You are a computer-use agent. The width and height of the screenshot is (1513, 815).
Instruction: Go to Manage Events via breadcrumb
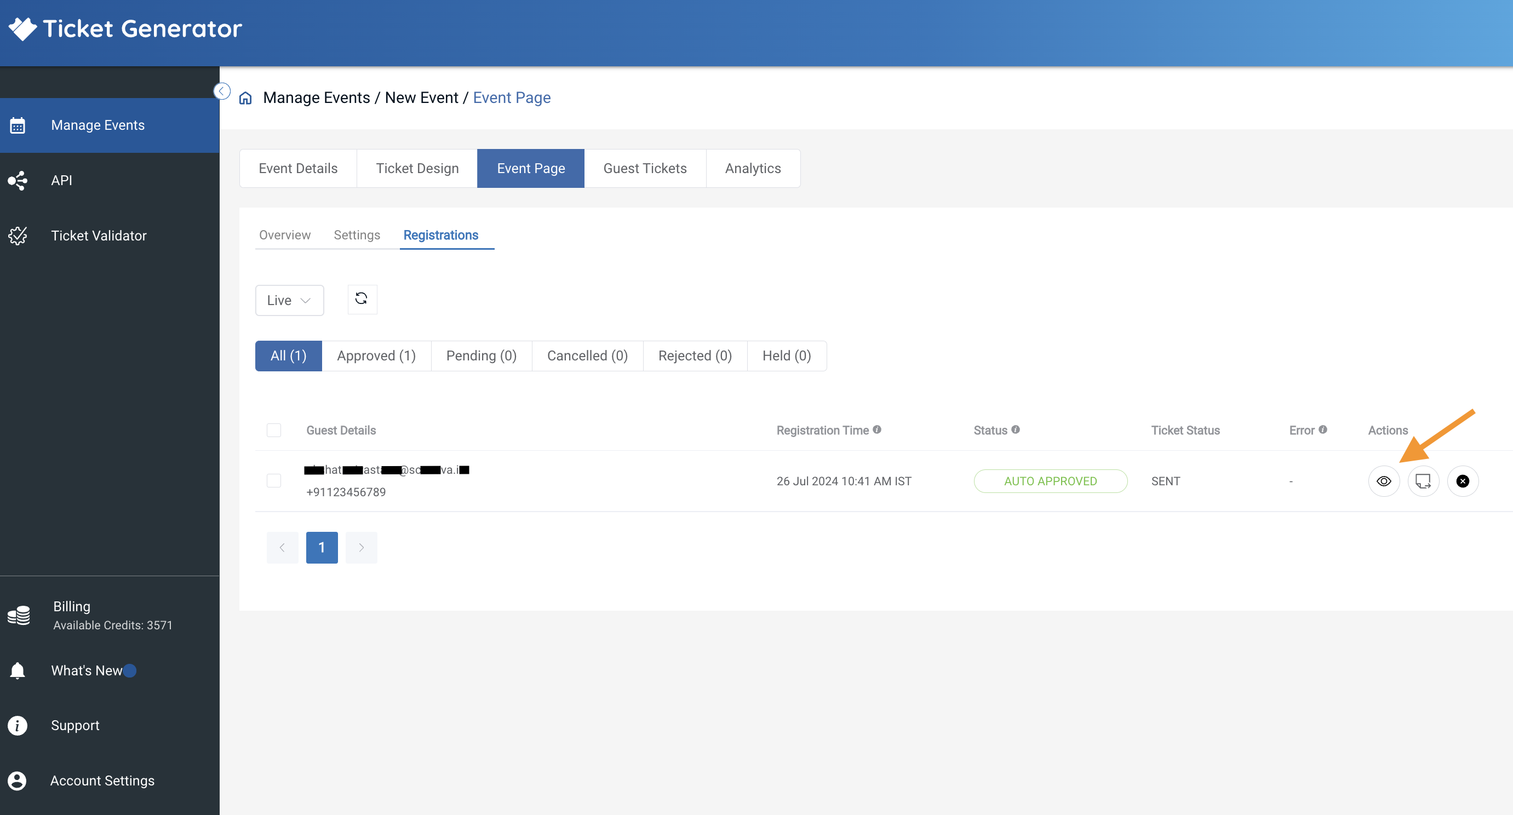(x=317, y=97)
